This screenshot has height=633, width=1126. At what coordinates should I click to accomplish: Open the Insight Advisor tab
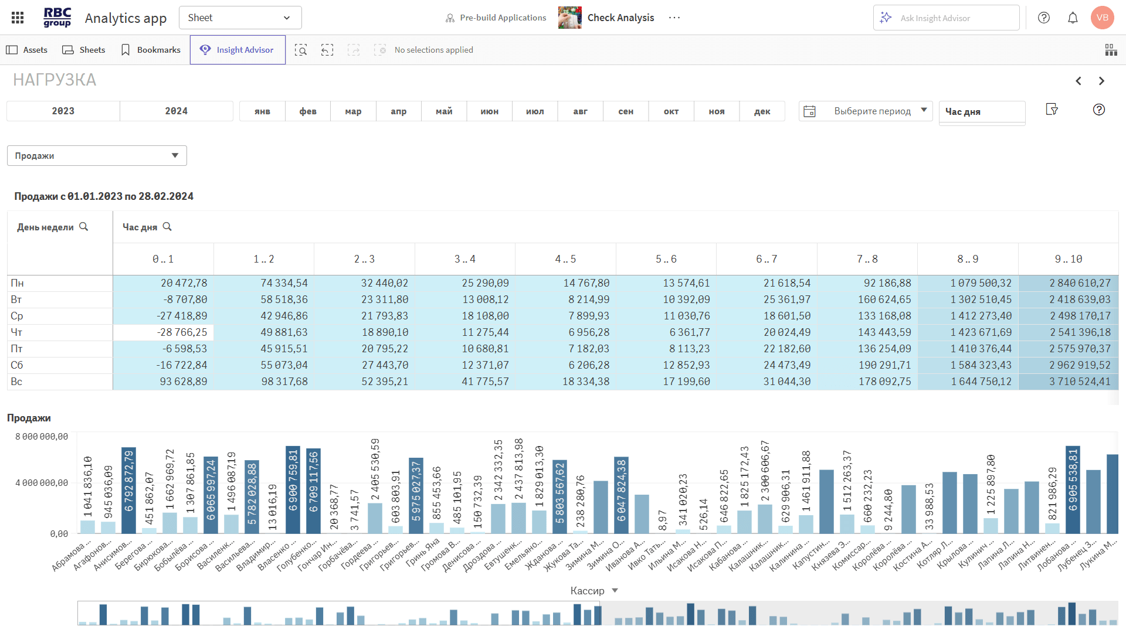[x=238, y=50]
